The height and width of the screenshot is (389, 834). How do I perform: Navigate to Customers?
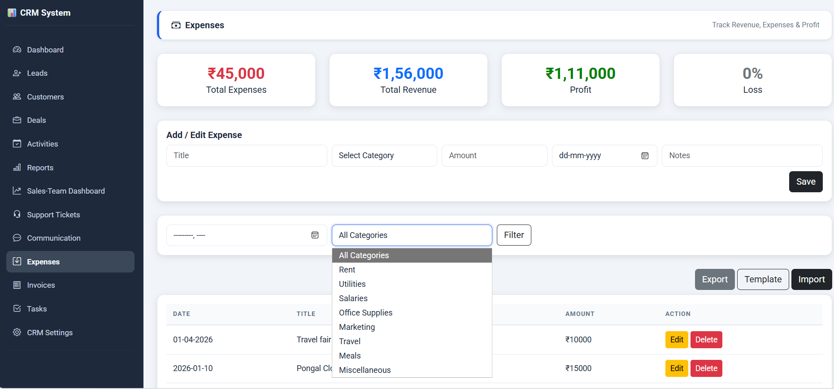70,97
